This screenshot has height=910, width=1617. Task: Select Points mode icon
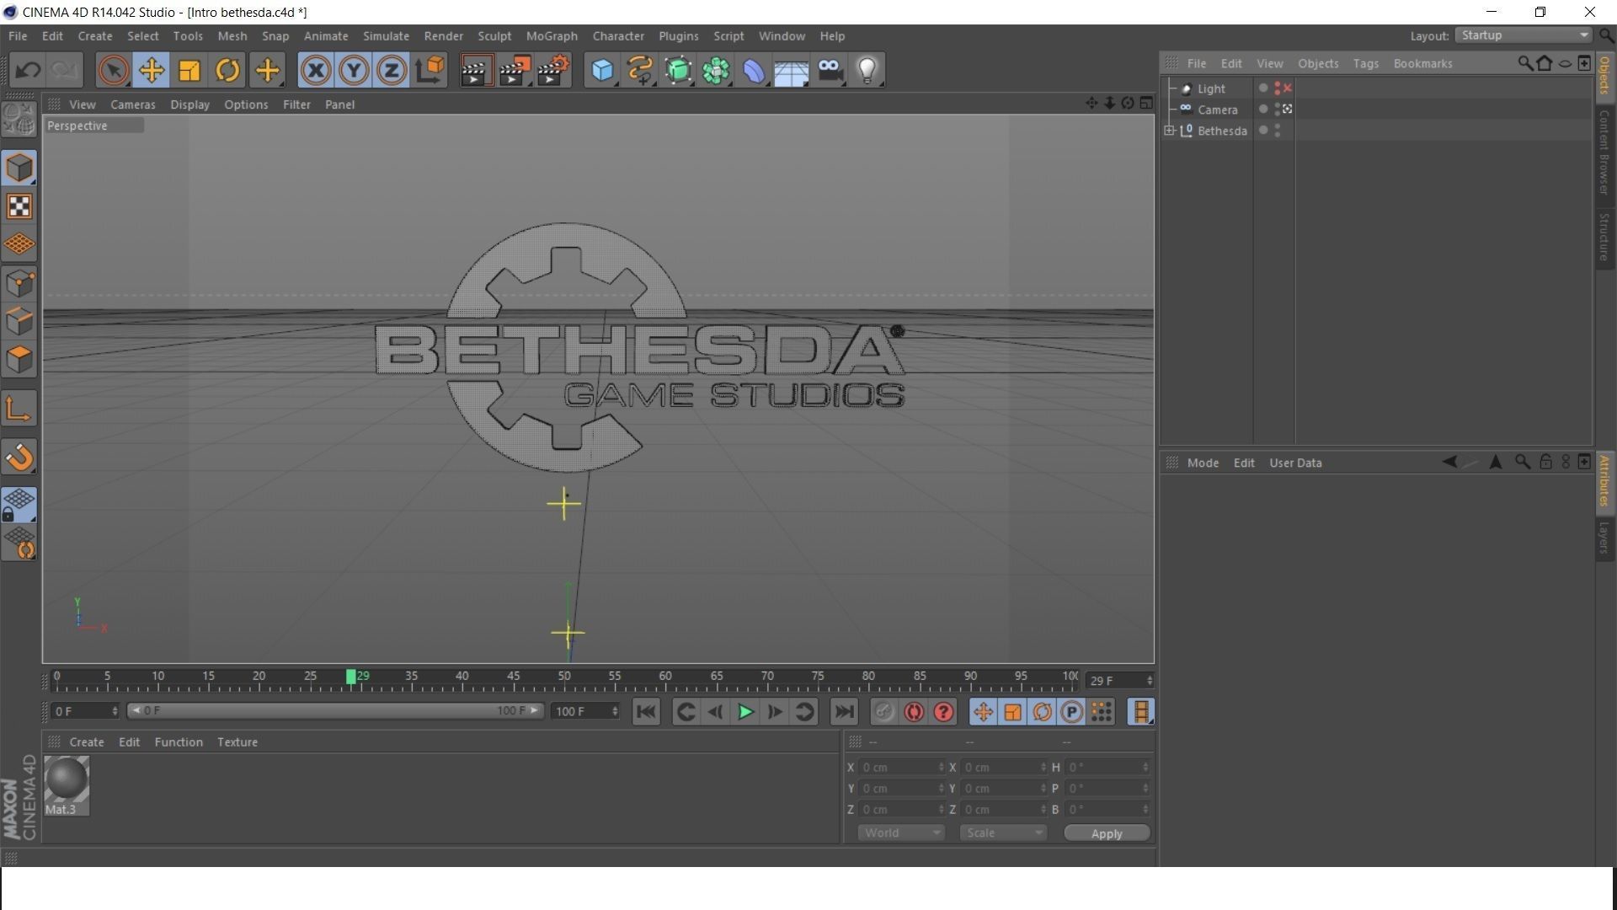click(19, 283)
